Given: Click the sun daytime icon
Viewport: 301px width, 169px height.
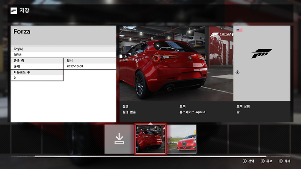Looking at the screenshot, I should pyautogui.click(x=237, y=72).
